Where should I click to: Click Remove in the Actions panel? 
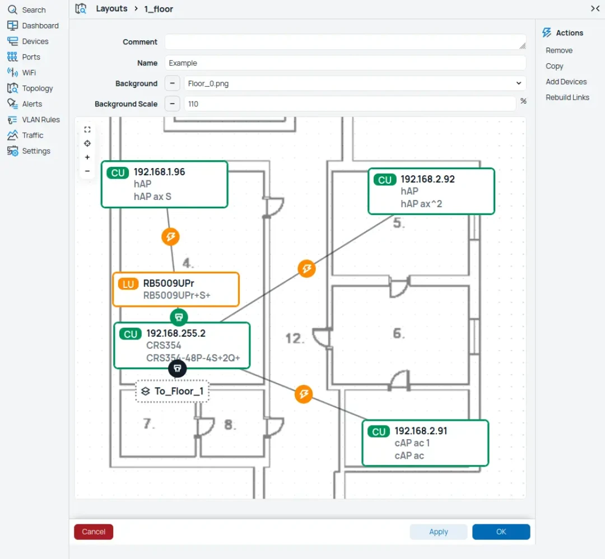pyautogui.click(x=559, y=50)
